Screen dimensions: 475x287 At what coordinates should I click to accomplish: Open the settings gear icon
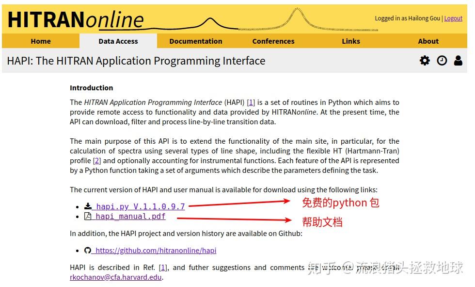[424, 60]
